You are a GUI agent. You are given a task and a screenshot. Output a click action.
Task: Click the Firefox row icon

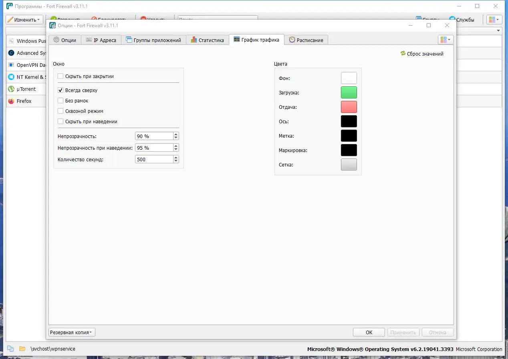pyautogui.click(x=11, y=101)
